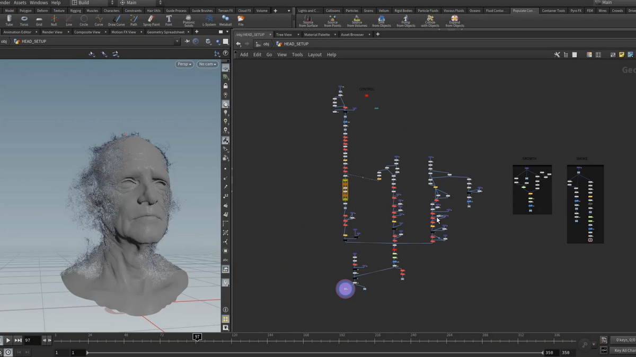
Task: Open the network editor Add menu
Action: pyautogui.click(x=244, y=54)
